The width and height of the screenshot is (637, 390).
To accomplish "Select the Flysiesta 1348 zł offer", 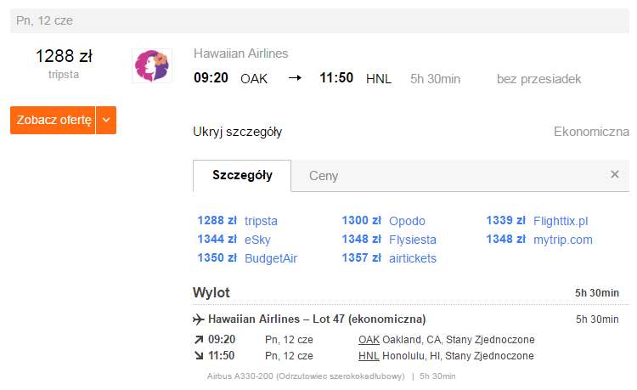I will 389,240.
